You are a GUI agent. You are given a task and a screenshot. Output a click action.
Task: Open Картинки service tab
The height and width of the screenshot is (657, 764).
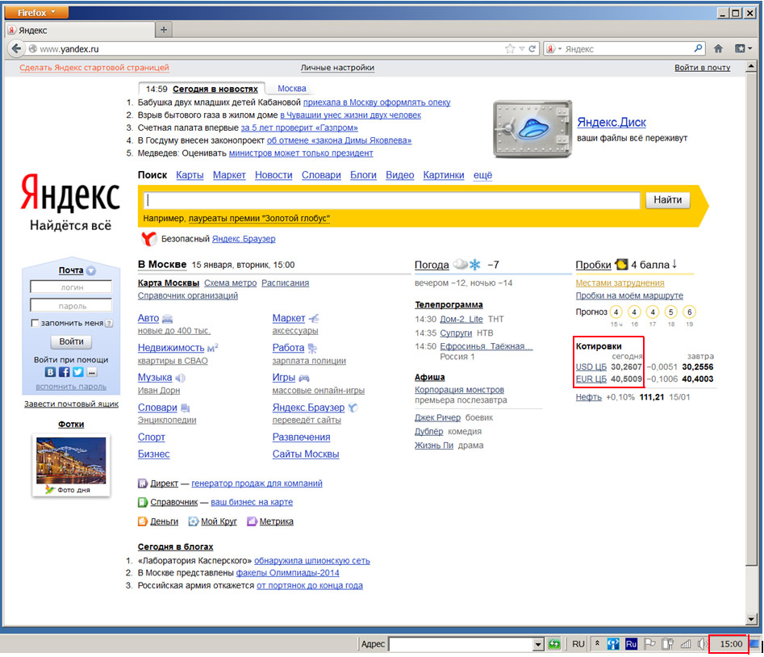[x=444, y=175]
